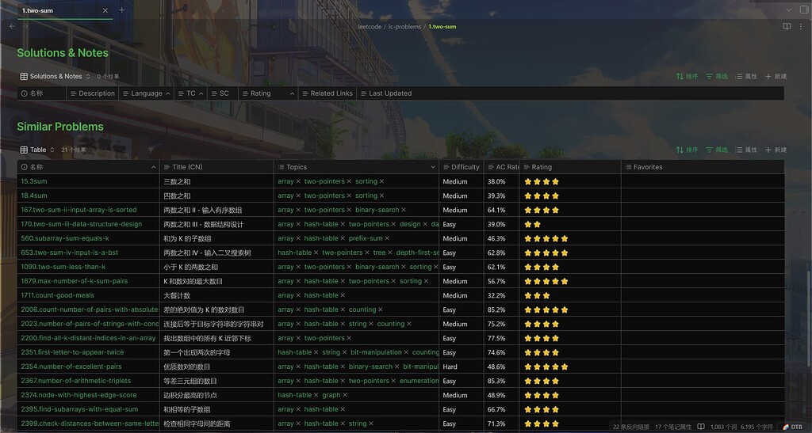Open the 15.3sum note link
812x433 pixels.
click(x=34, y=181)
